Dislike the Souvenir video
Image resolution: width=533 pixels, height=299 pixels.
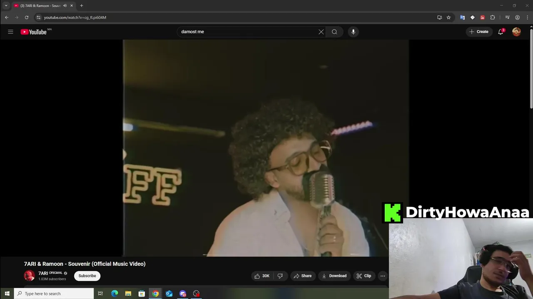tap(280, 276)
